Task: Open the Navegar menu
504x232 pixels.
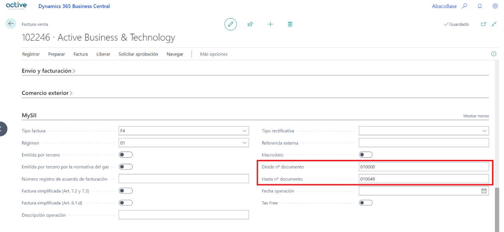Action: coord(175,54)
